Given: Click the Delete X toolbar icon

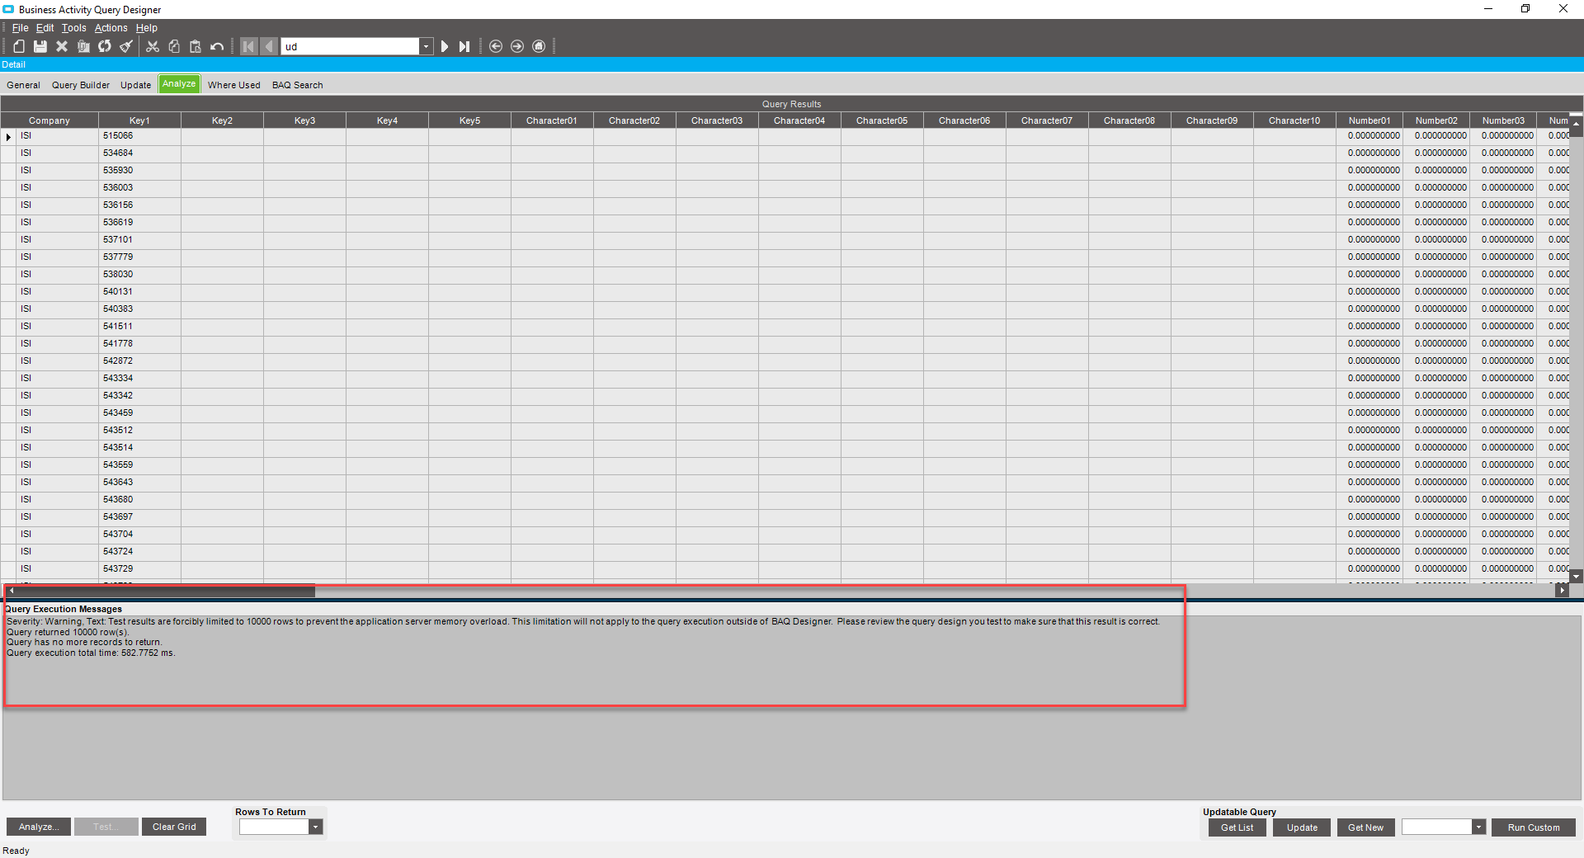Looking at the screenshot, I should pyautogui.click(x=62, y=46).
